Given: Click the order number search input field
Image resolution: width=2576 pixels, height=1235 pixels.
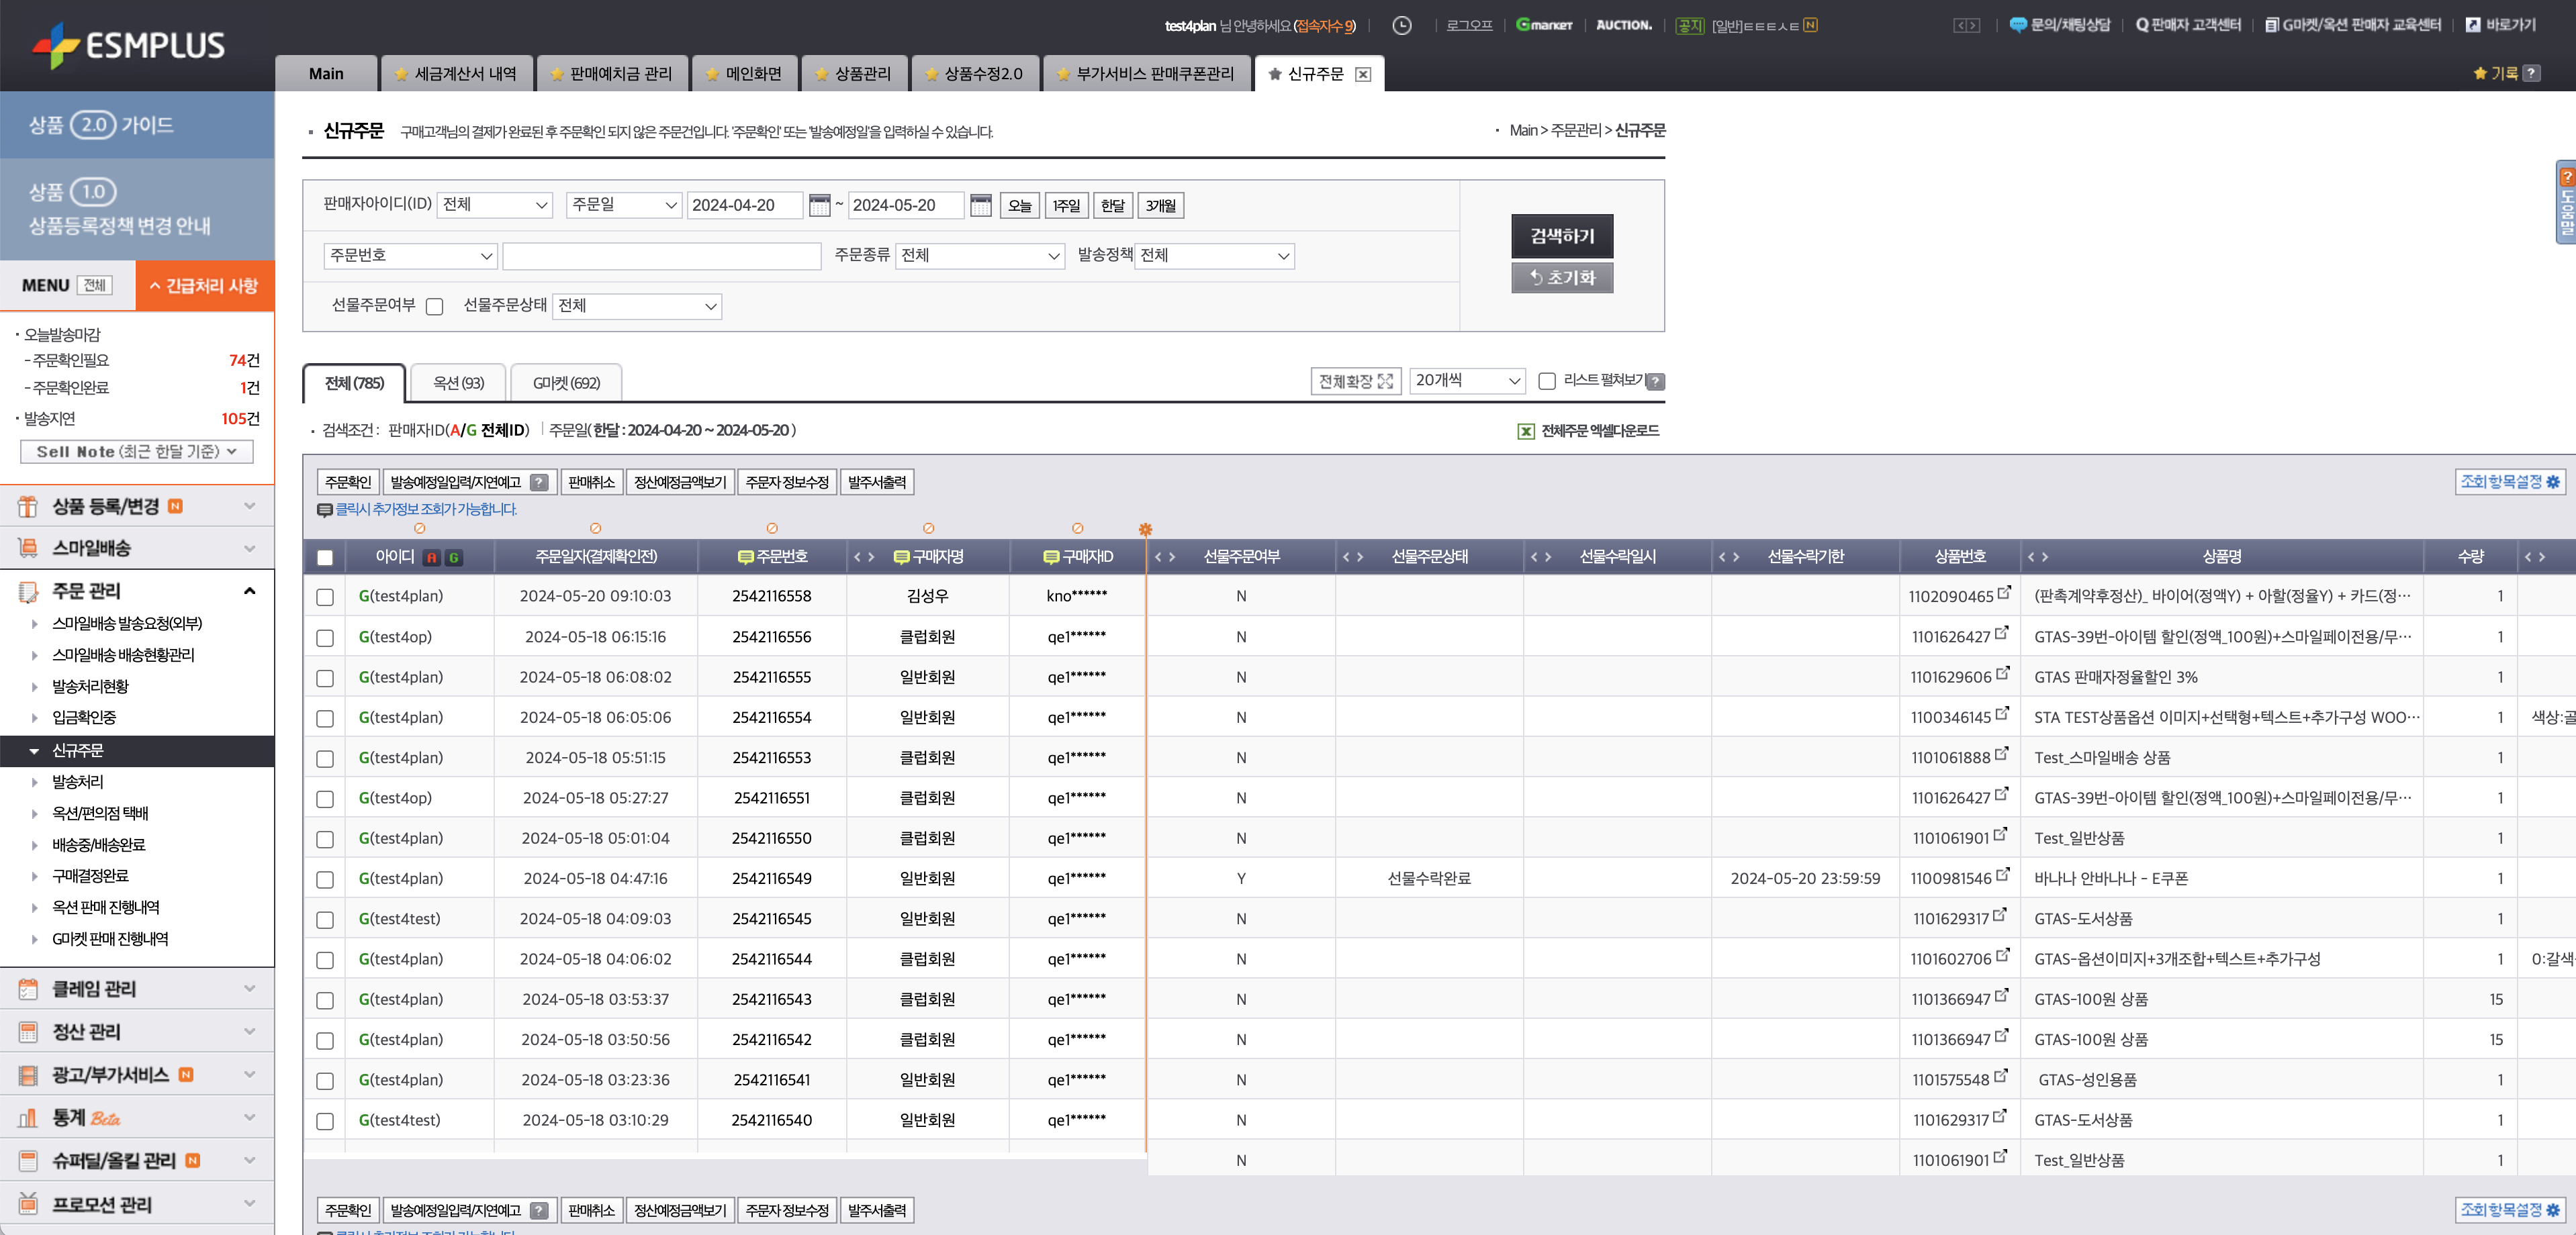Looking at the screenshot, I should click(661, 256).
